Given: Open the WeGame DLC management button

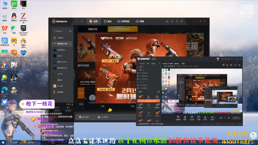Looking at the screenshot, I should (103, 117).
